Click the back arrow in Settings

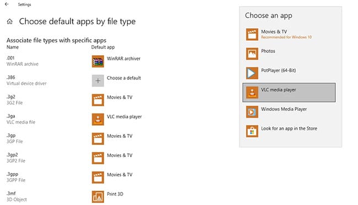click(x=7, y=4)
